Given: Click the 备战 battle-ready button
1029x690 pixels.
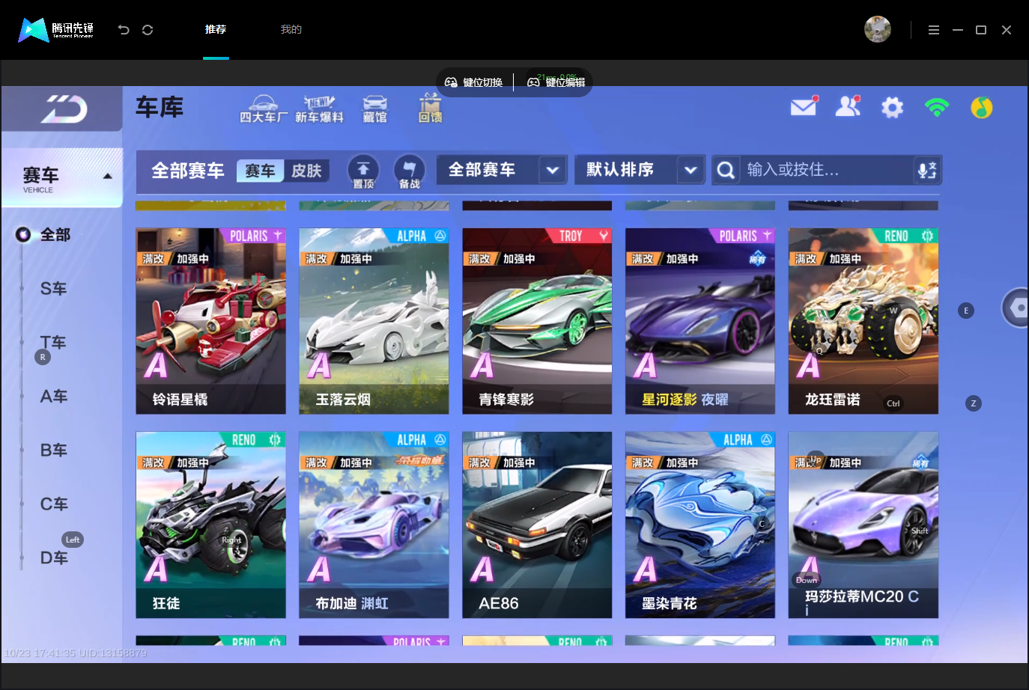Looking at the screenshot, I should tap(409, 171).
